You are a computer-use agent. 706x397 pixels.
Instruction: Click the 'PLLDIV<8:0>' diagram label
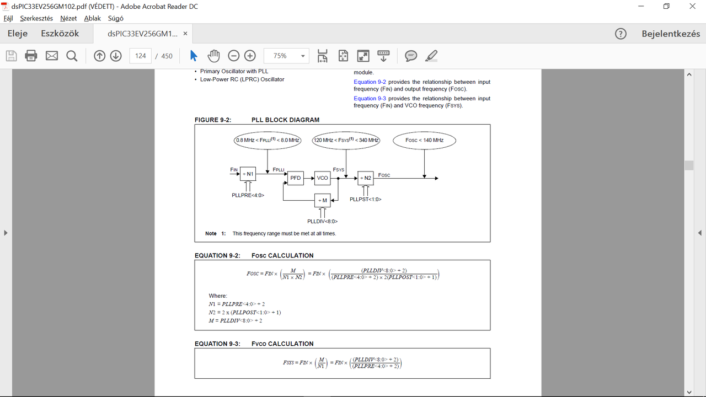[323, 222]
